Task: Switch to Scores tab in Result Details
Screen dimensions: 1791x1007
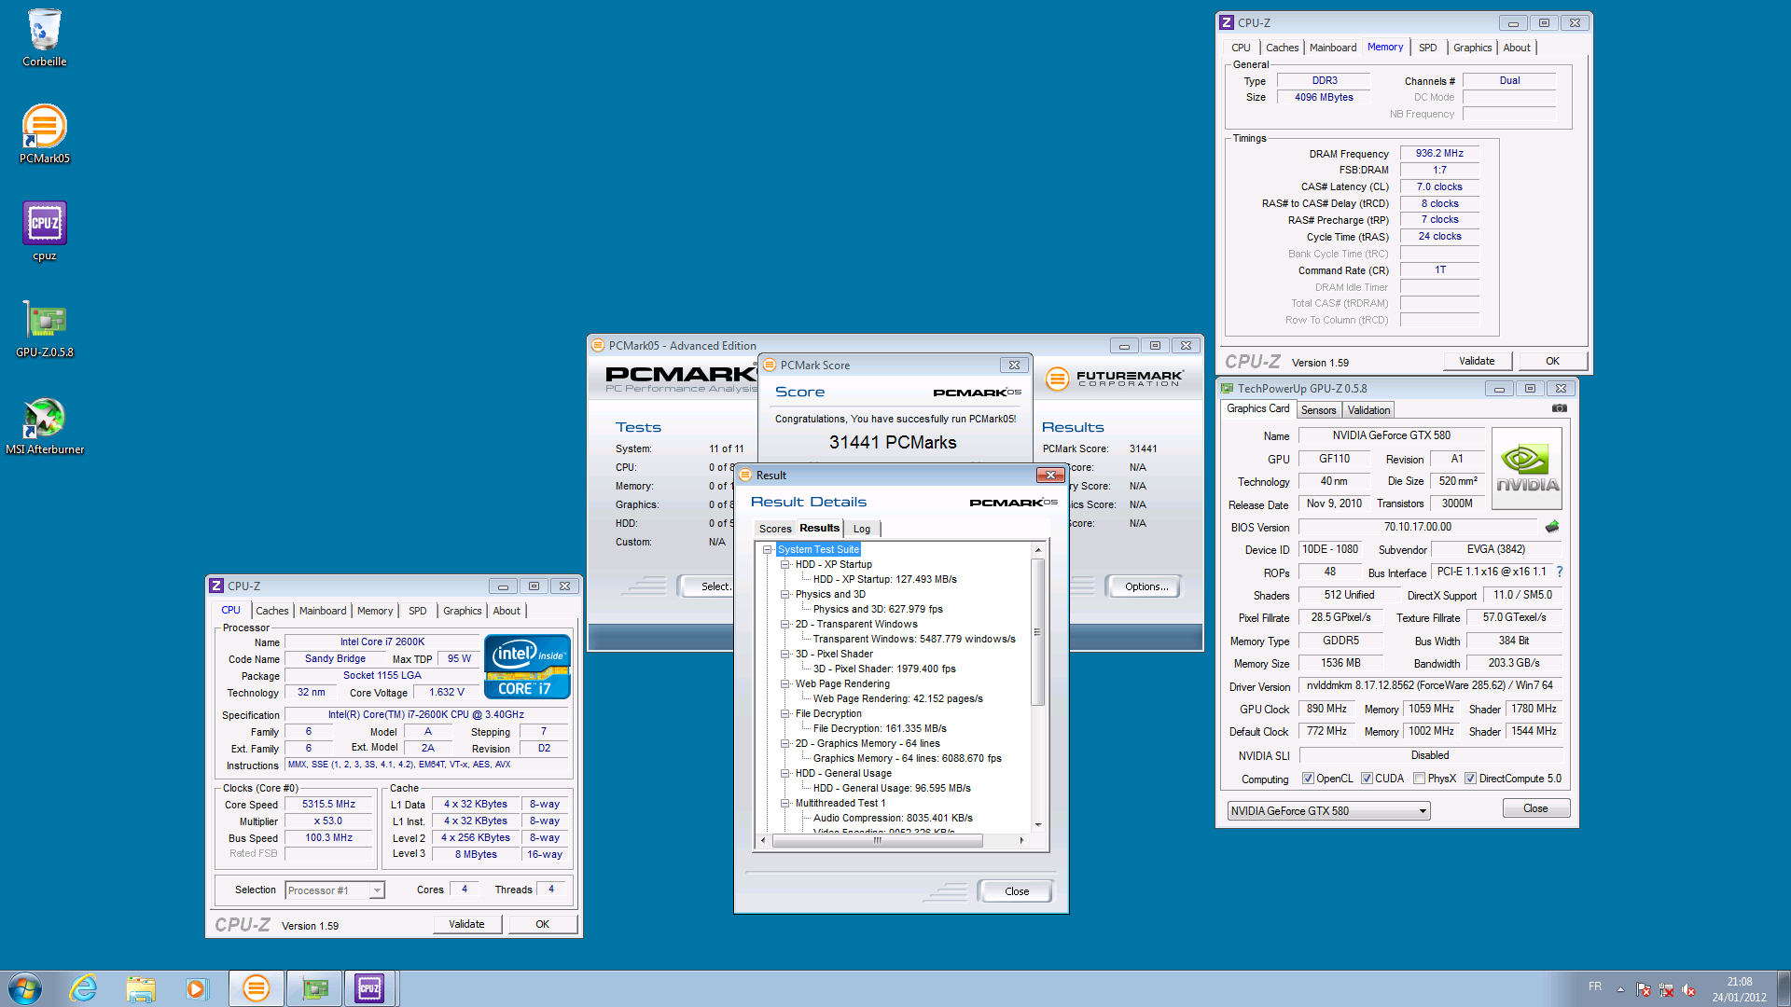Action: point(774,529)
